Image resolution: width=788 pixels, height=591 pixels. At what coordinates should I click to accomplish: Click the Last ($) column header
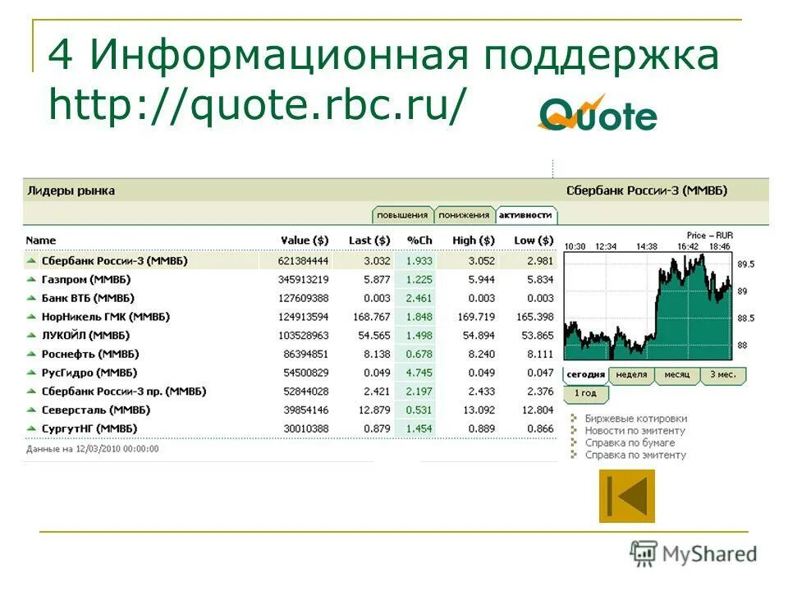pyautogui.click(x=369, y=241)
